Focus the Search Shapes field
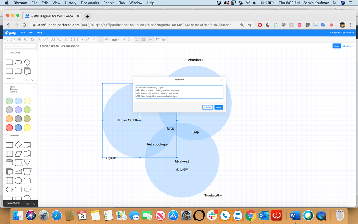Viewport: 358px width, 224px height. [20, 46]
